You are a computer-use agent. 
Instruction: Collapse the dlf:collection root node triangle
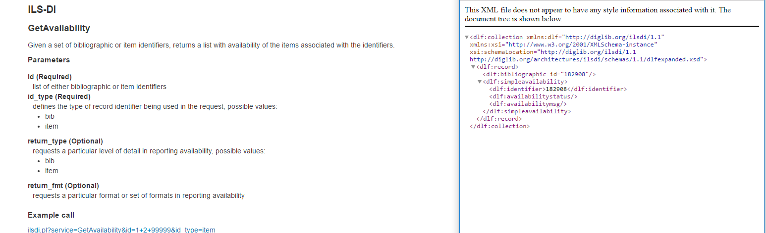pos(467,38)
